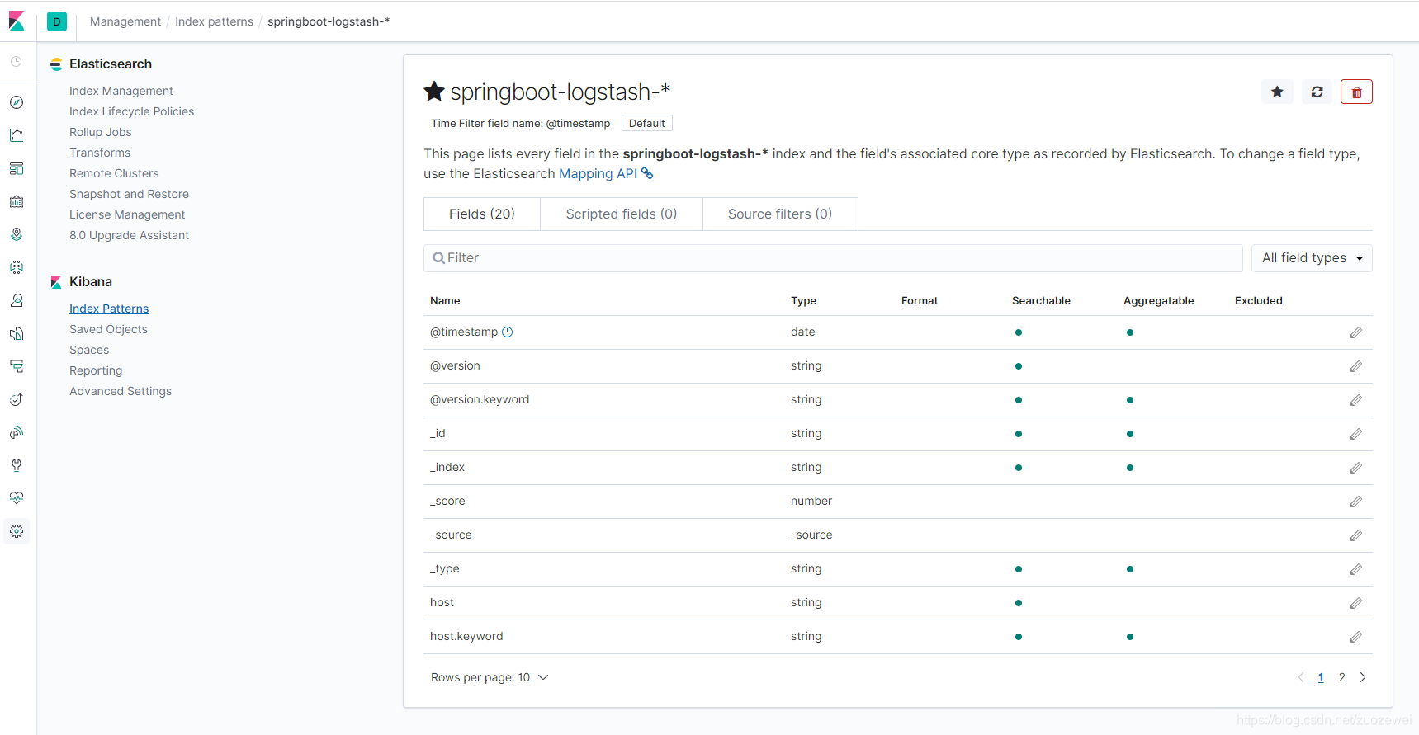The height and width of the screenshot is (735, 1419).
Task: Jump to page 2 of the fields
Action: coord(1341,677)
